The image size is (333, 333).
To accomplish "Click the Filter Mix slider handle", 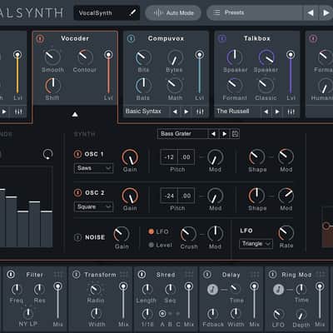I will (58, 286).
